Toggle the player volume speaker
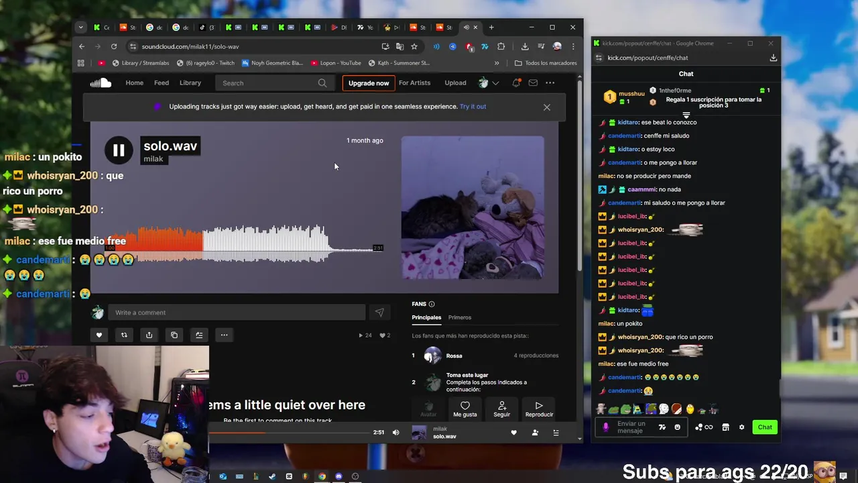The width and height of the screenshot is (858, 483). [x=395, y=433]
